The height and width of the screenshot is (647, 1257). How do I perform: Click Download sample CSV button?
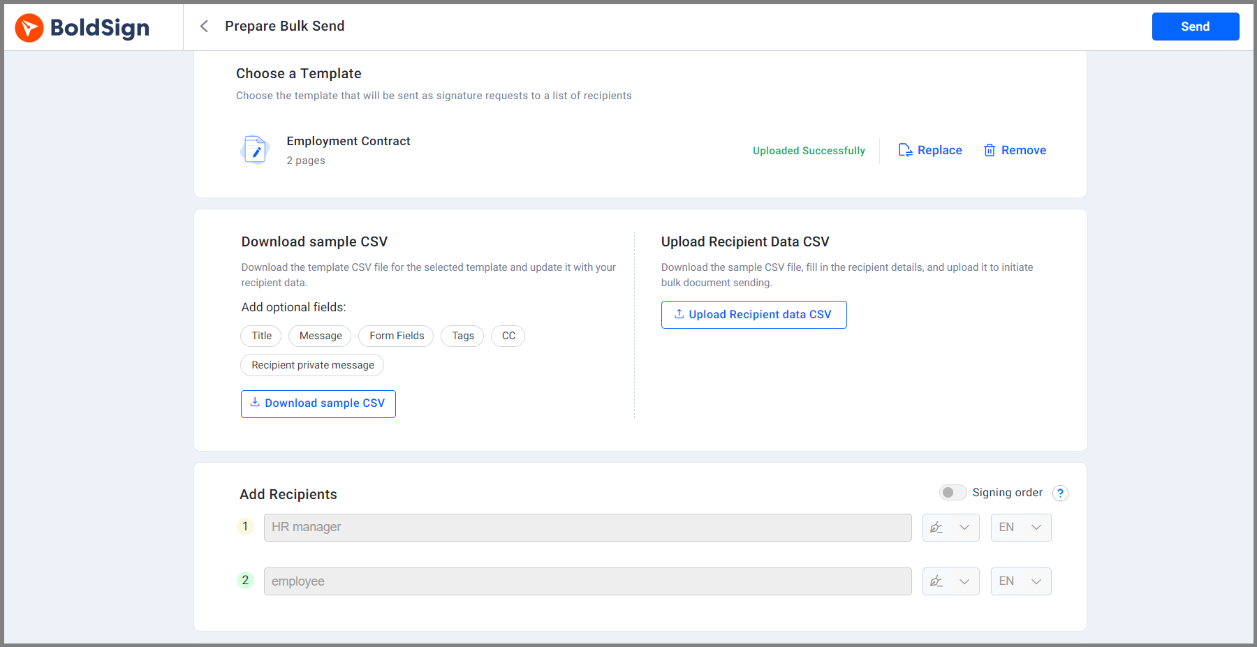318,403
